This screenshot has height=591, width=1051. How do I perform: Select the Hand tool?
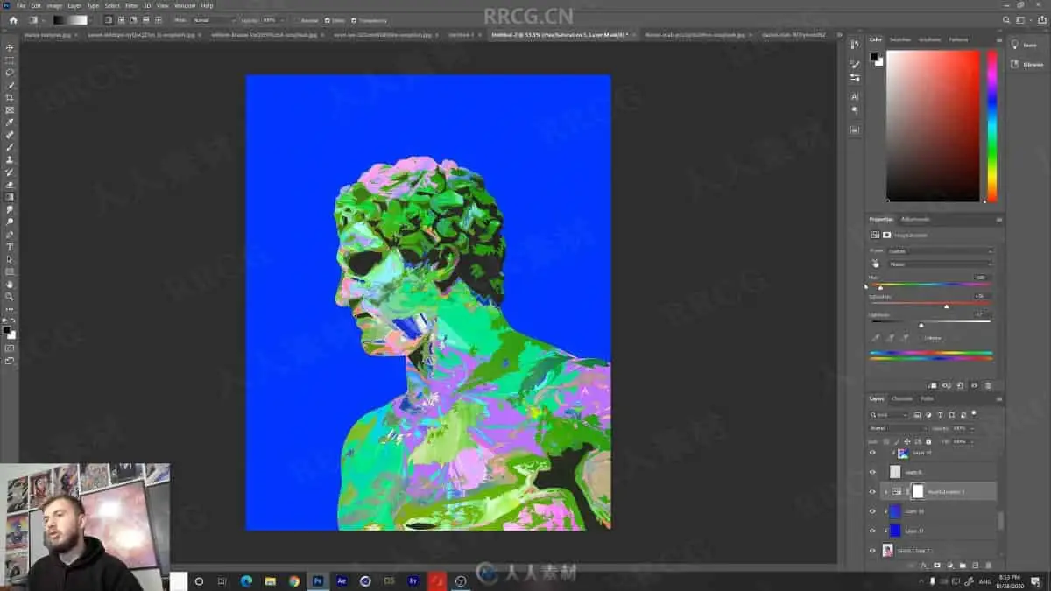pos(10,285)
